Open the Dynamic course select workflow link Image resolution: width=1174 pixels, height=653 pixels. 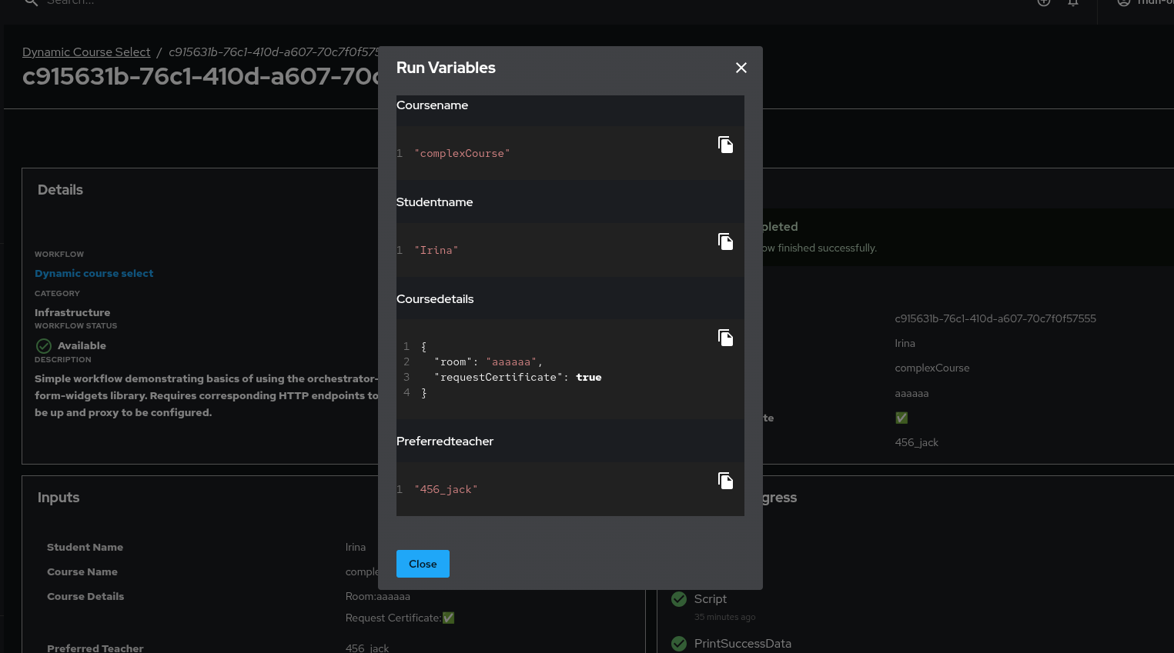(94, 274)
